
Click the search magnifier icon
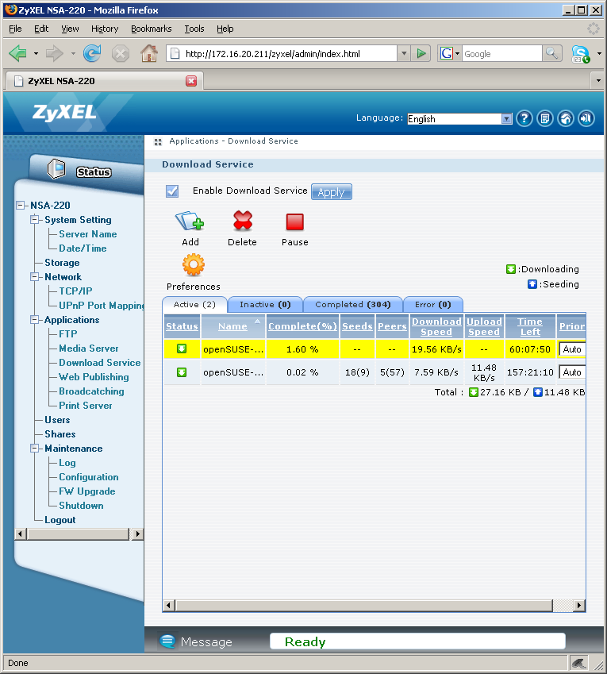552,54
